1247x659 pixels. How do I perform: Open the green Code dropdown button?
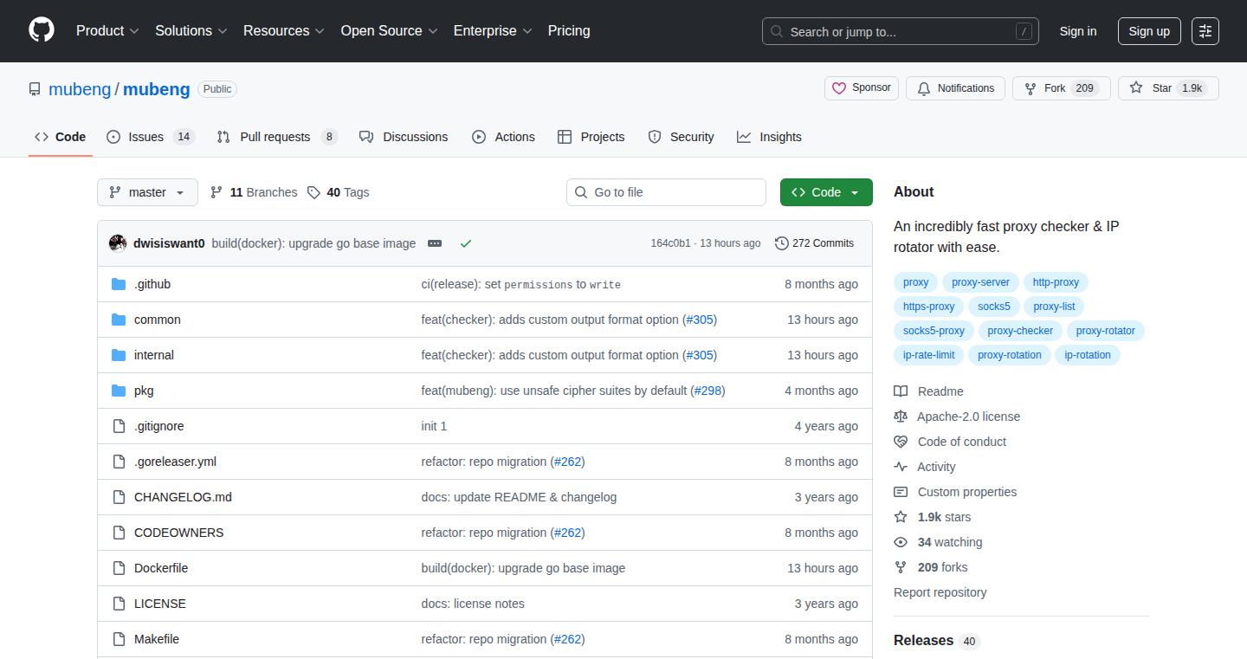(x=826, y=192)
